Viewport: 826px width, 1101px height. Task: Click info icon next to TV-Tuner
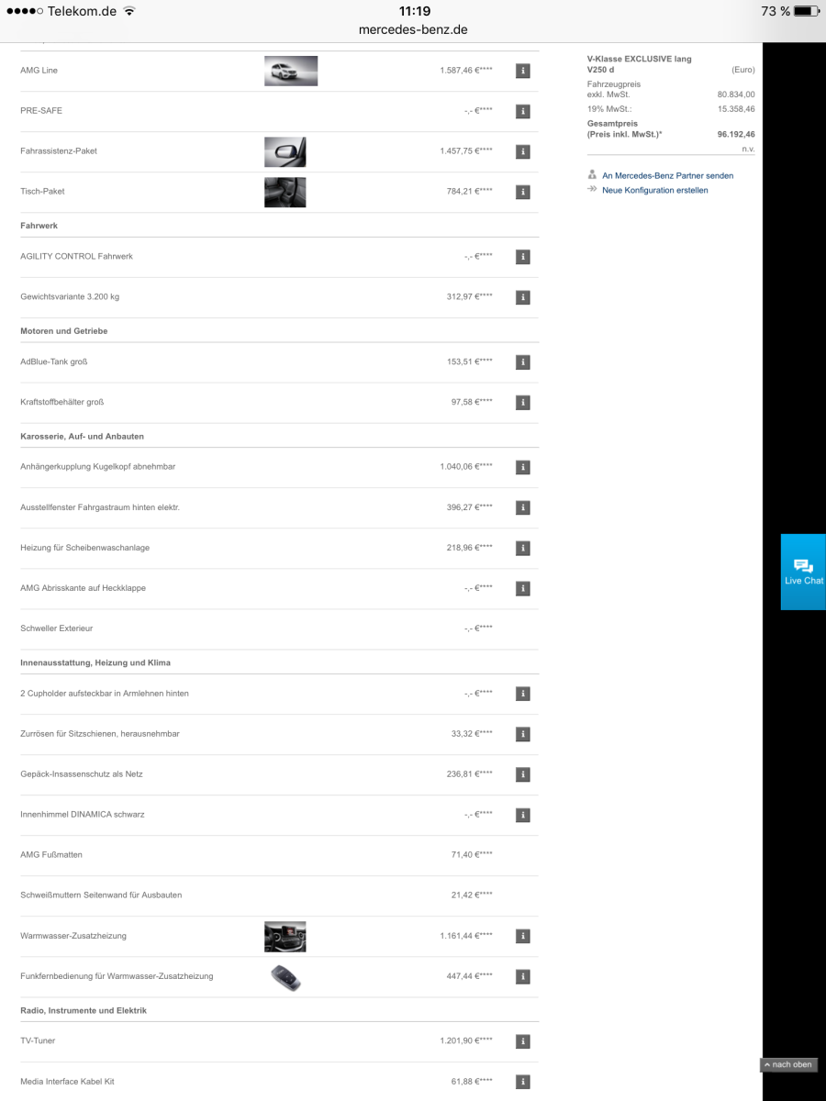click(522, 1041)
